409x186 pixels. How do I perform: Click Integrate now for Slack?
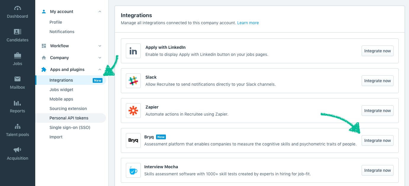click(377, 81)
